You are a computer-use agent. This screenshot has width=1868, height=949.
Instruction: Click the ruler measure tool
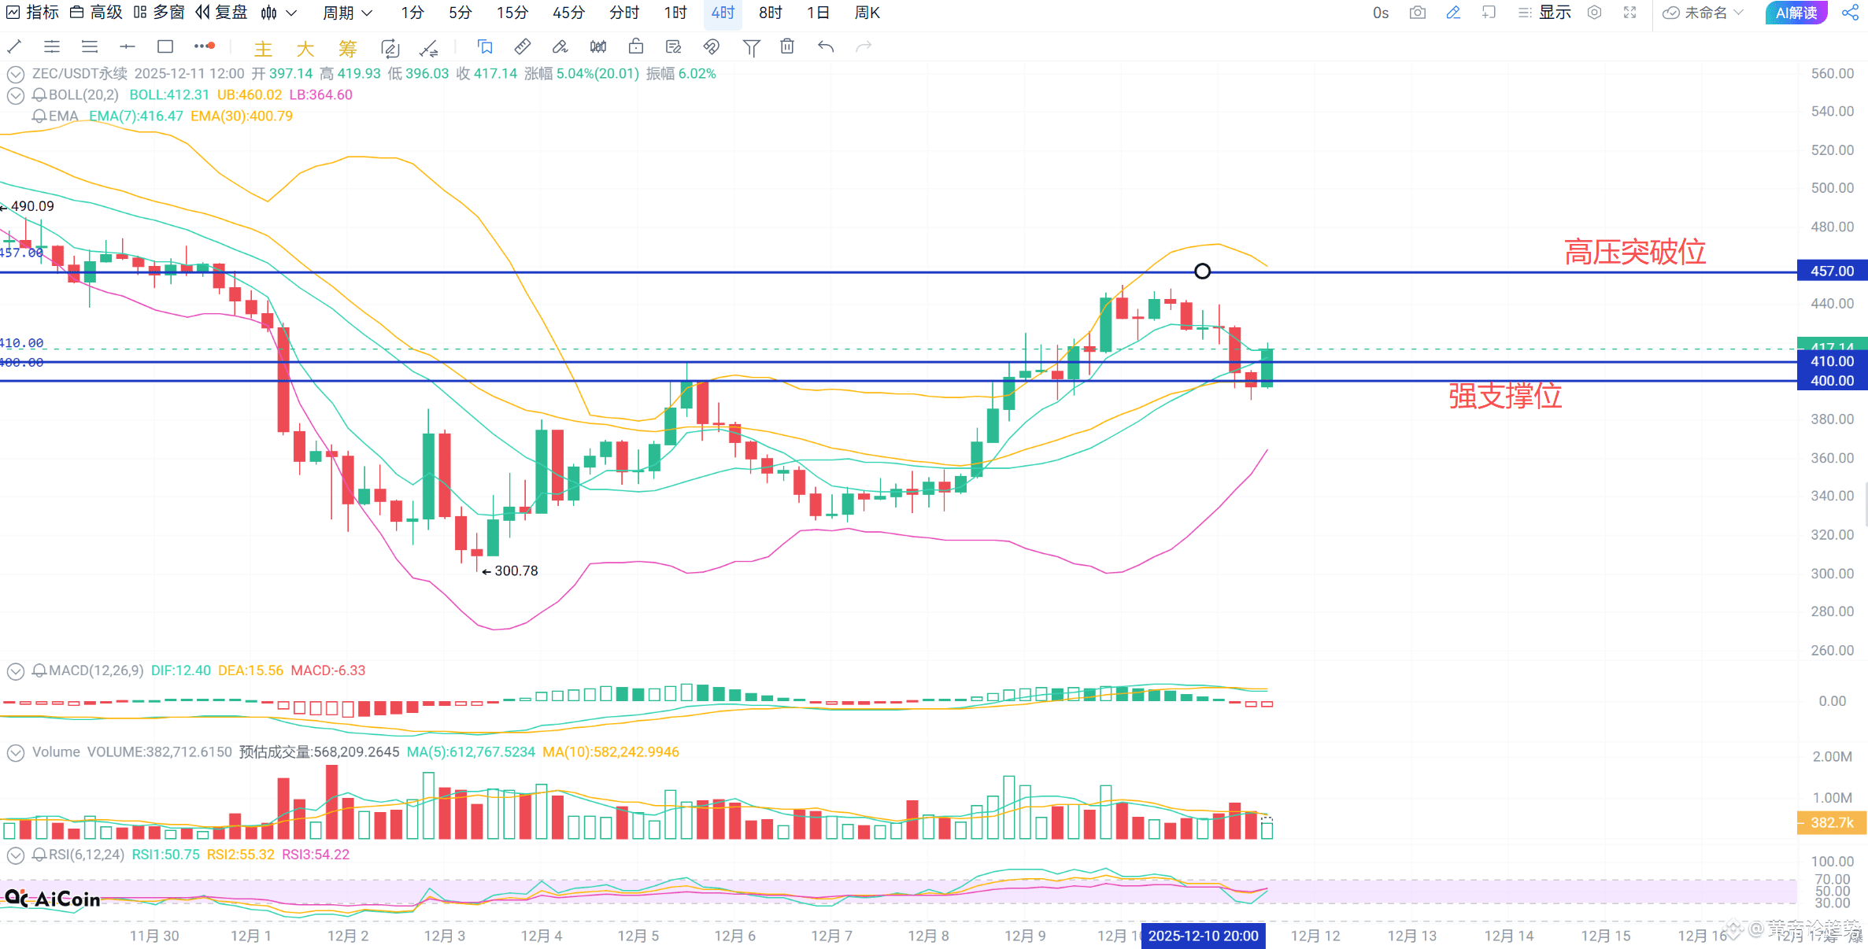click(x=522, y=46)
